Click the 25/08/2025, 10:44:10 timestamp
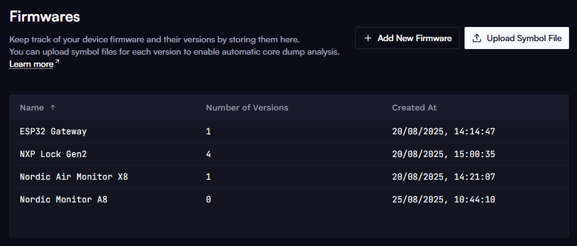577x246 pixels. click(444, 200)
